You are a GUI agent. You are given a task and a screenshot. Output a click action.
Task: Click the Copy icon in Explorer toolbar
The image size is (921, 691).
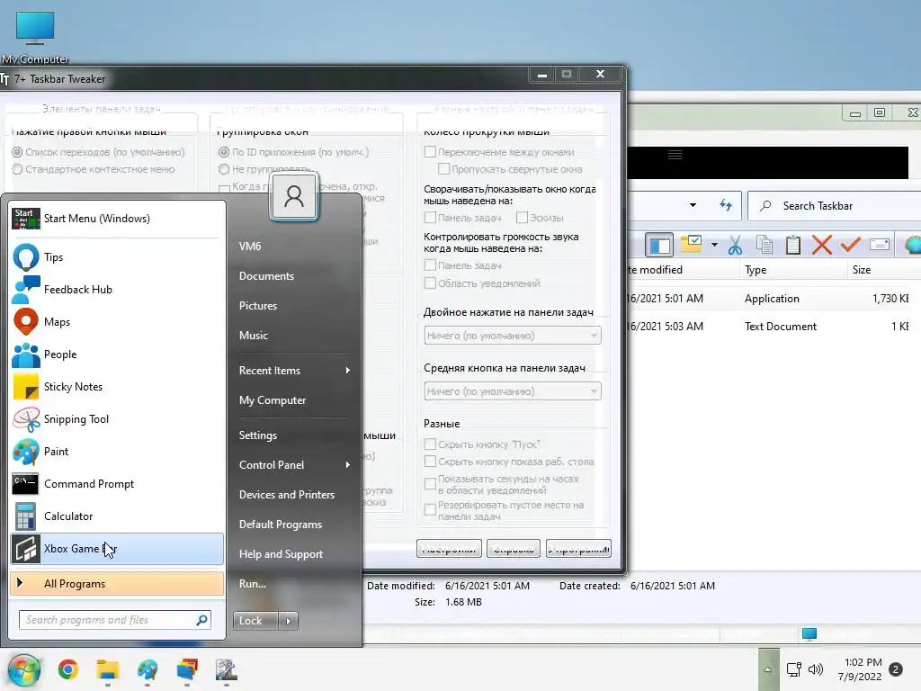click(x=765, y=245)
